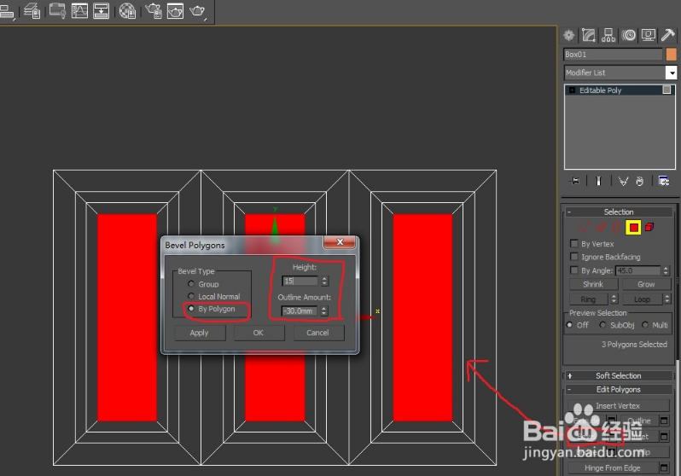Switch to the Display command panel
The height and width of the screenshot is (476, 681).
coord(649,35)
